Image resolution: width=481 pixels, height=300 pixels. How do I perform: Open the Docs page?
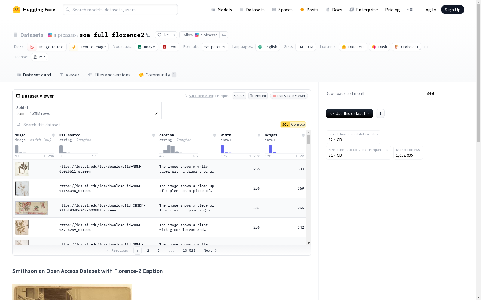(334, 10)
